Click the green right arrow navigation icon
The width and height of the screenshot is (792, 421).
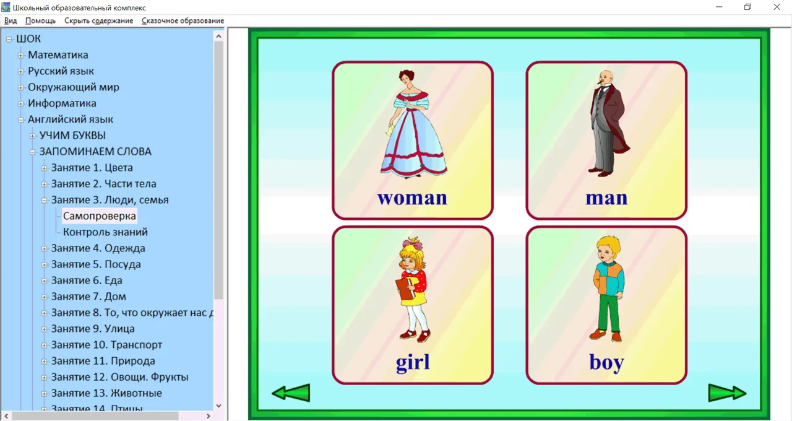727,393
